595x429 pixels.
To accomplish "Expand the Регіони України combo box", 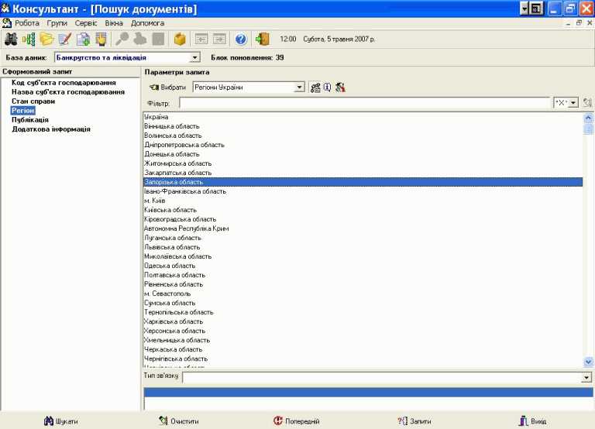I will [x=300, y=88].
